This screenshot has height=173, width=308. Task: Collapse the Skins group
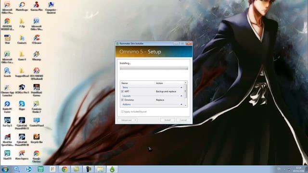[x=181, y=87]
